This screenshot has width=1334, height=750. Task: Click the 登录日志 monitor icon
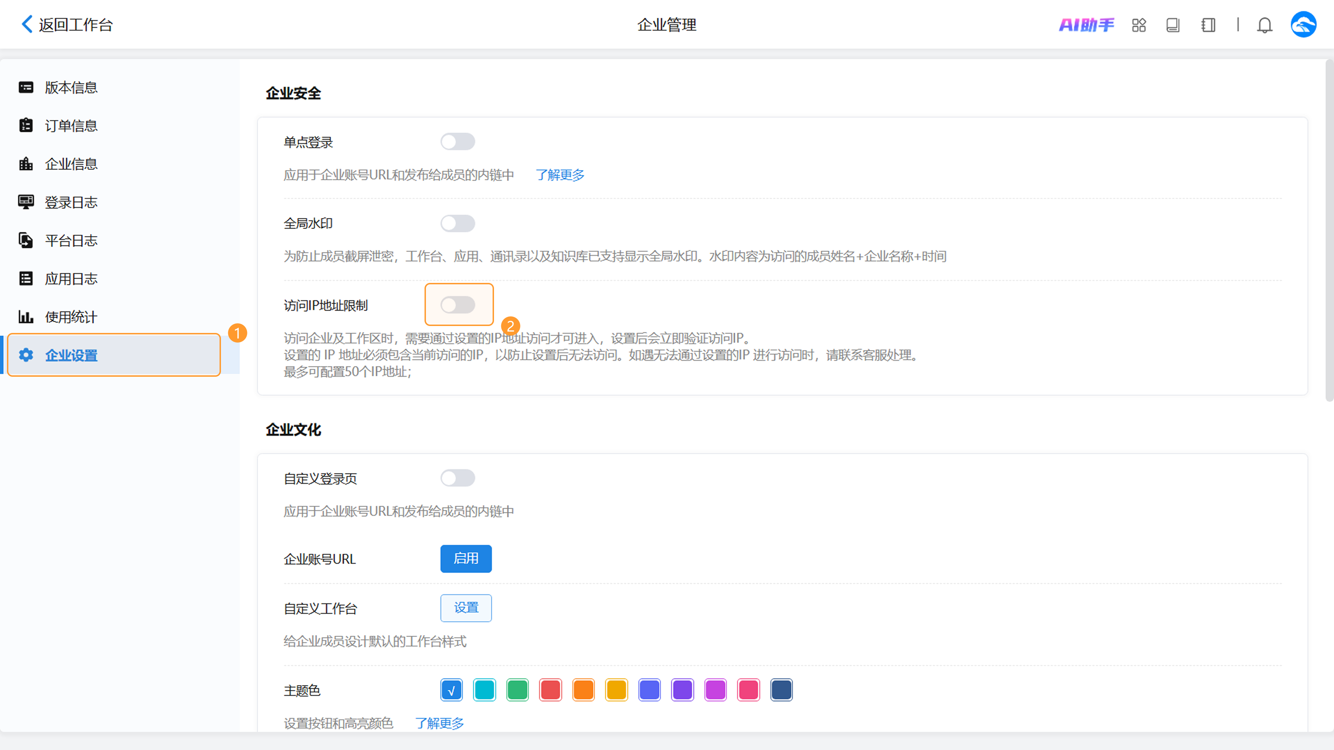coord(26,202)
